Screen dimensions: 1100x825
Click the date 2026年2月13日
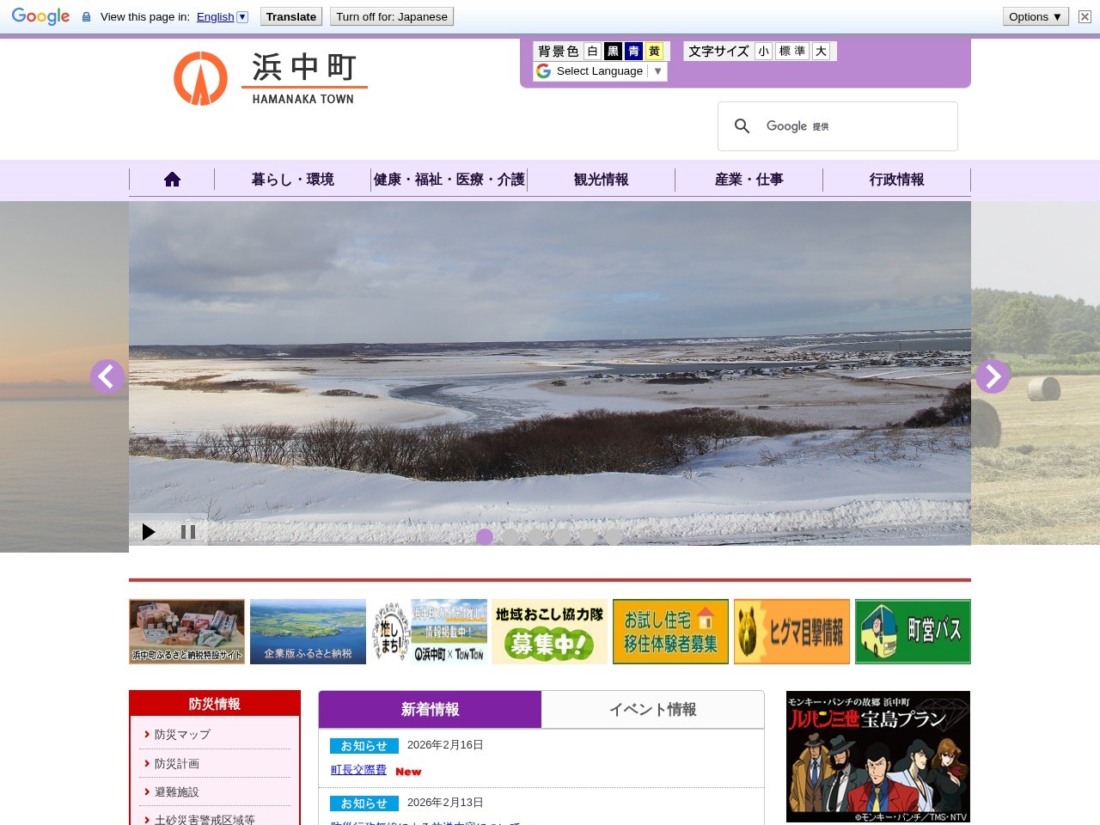tap(445, 803)
